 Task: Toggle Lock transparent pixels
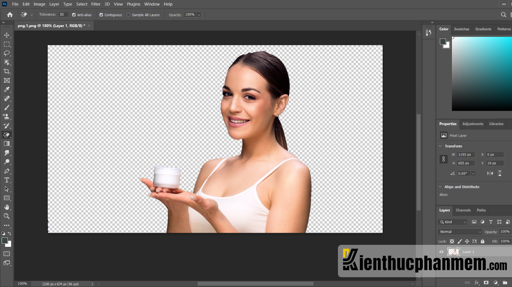coord(452,241)
